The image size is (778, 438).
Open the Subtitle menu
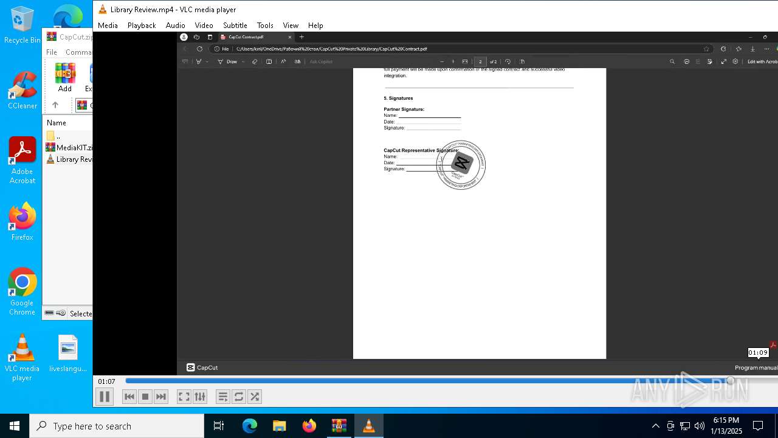pos(235,26)
